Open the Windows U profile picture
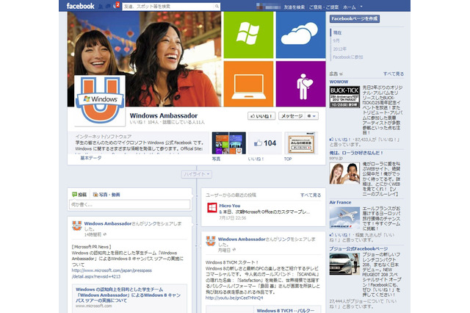The image size is (470, 313). point(100,101)
